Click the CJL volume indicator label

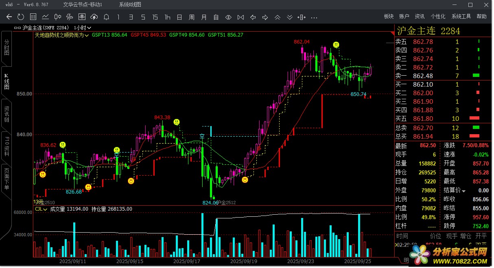coord(39,209)
